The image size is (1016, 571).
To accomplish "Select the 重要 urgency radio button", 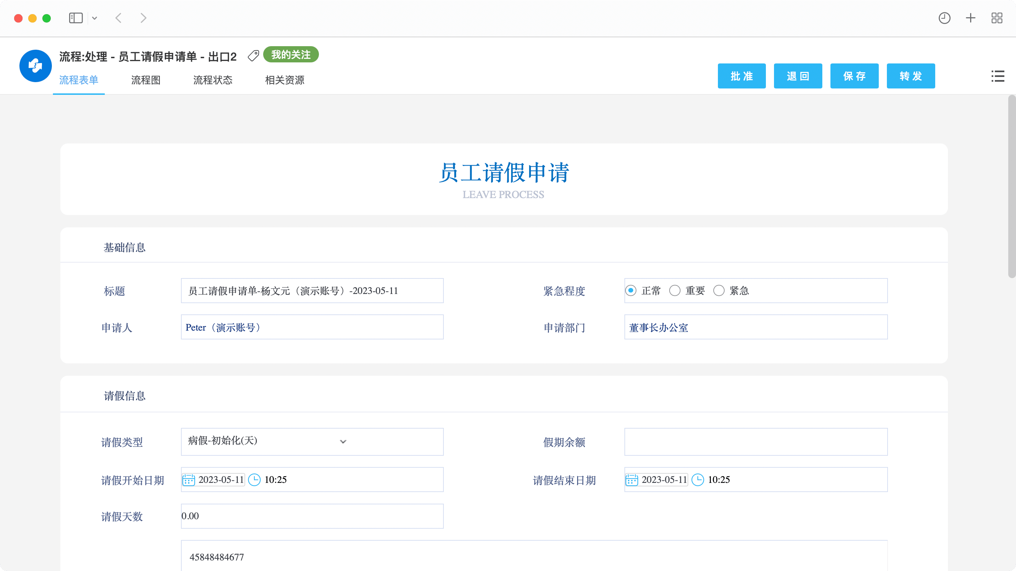I will 675,290.
